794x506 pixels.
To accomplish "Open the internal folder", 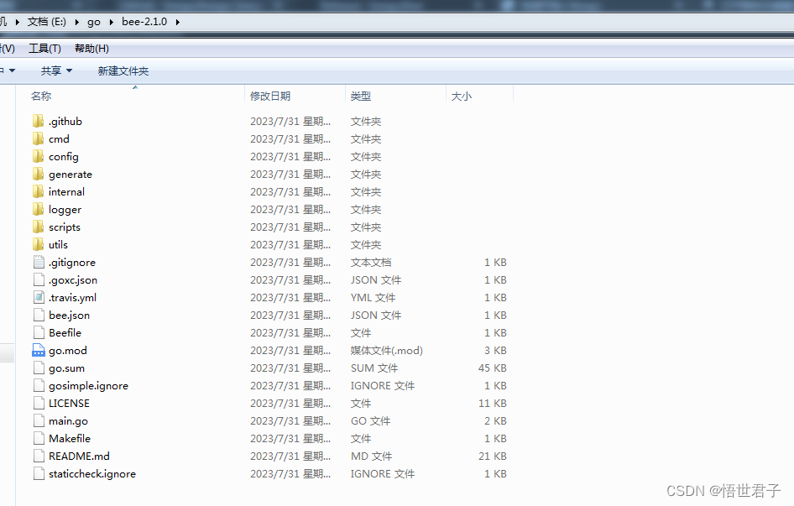I will (65, 191).
